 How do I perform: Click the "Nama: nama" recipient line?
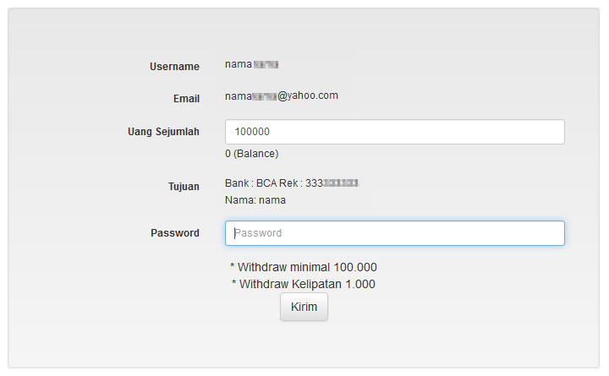pyautogui.click(x=255, y=200)
